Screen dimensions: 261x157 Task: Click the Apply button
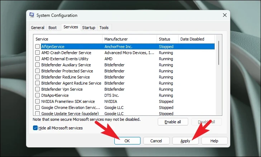pos(185,141)
